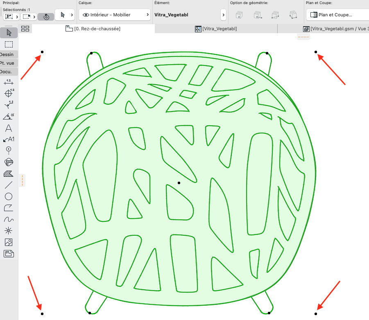The height and width of the screenshot is (320, 369).
Task: Switch to 0. Rez-de-chaussée tab
Action: pos(93,29)
